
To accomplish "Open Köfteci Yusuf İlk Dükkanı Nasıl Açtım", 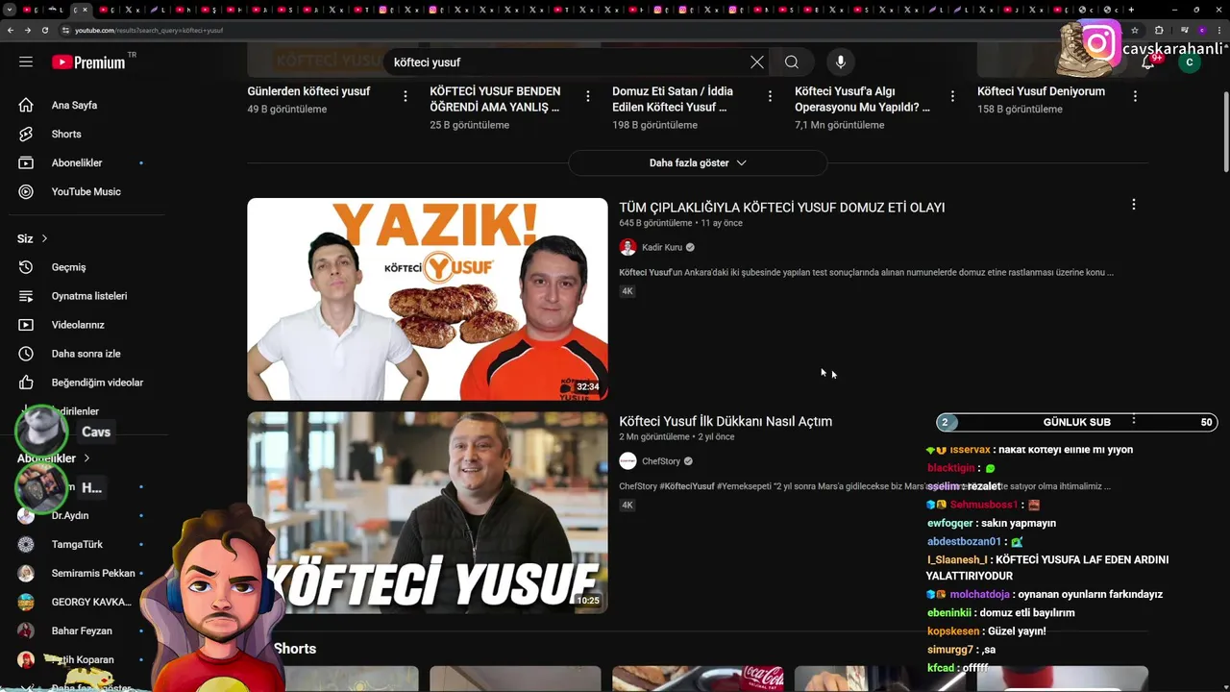I will (726, 421).
